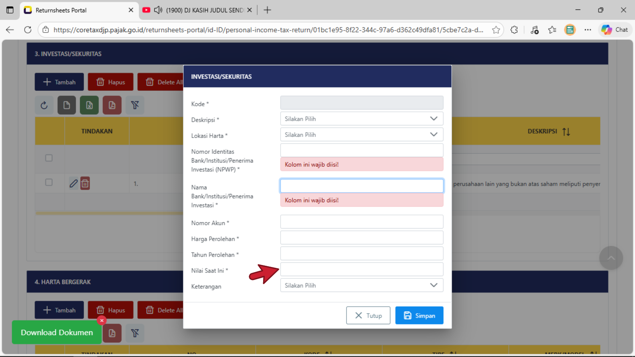Viewport: 635px width, 357px height.
Task: Open the Copilot Chat button in the browser
Action: [x=615, y=30]
